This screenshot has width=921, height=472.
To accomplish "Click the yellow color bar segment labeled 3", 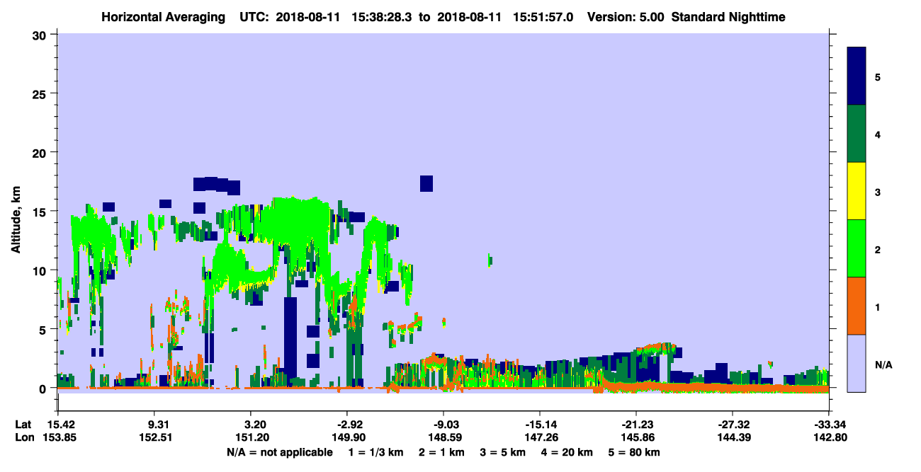I will pyautogui.click(x=857, y=191).
